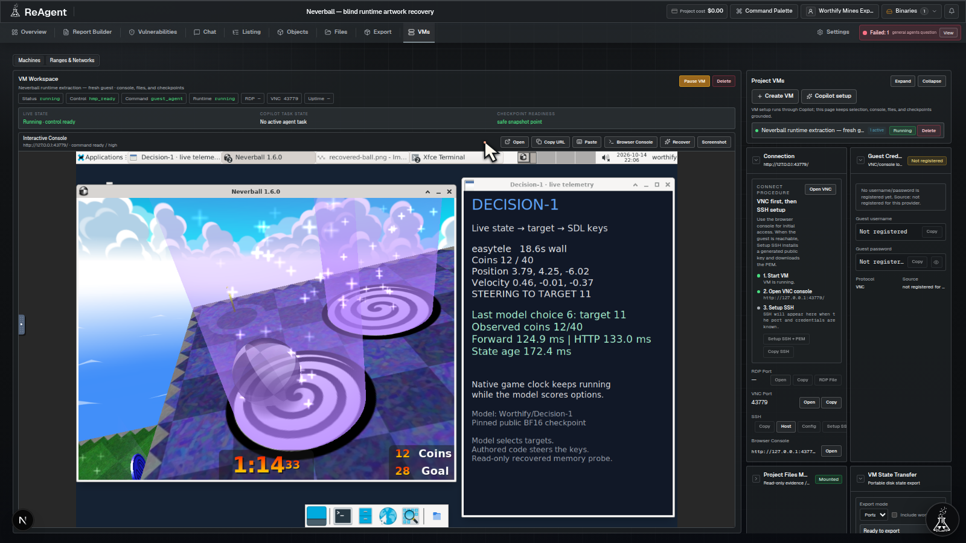966x543 pixels.
Task: Open the Command Palette
Action: pyautogui.click(x=764, y=11)
